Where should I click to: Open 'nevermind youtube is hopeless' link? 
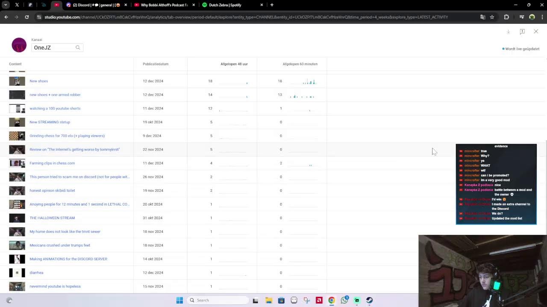click(55, 286)
